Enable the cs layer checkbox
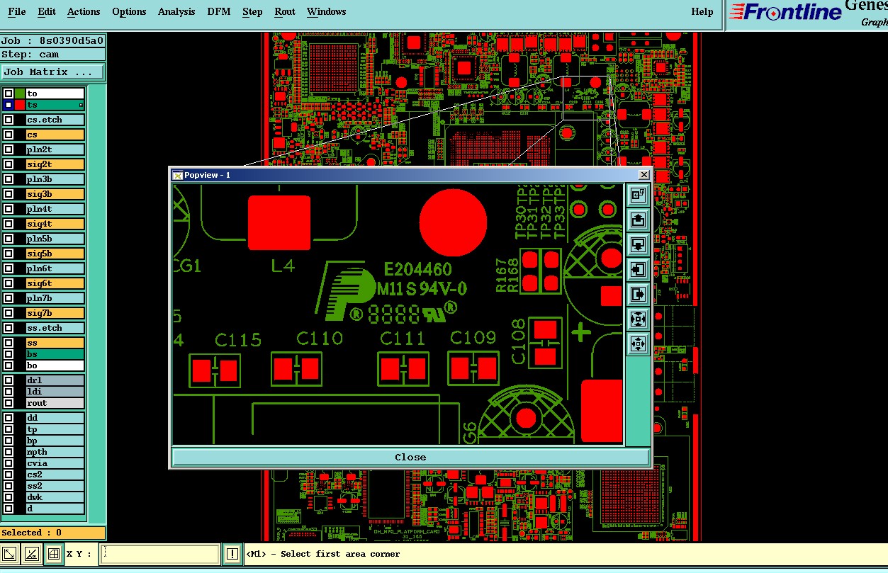 (x=9, y=135)
